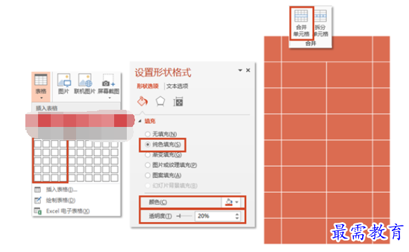This screenshot has height=252, width=409.
Task: Close the 设置形状格式 pane
Action: point(248,70)
